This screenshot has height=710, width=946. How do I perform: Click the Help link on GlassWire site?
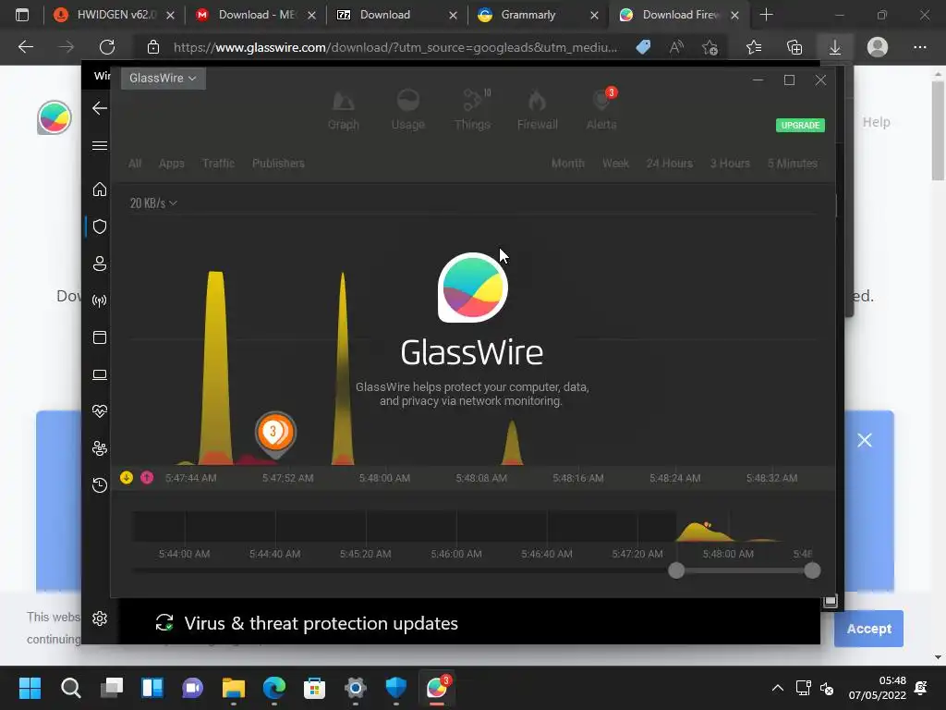(876, 122)
